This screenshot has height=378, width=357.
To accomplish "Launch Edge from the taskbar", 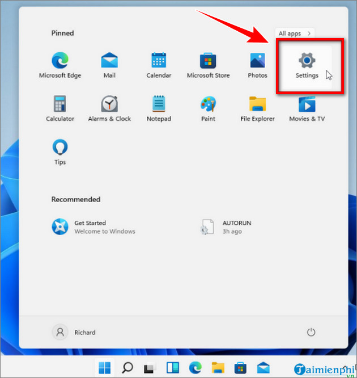I will tap(195, 368).
